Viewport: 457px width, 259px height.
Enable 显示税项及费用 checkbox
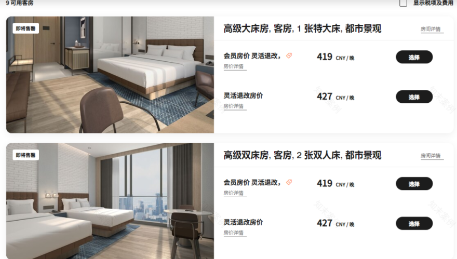click(x=403, y=3)
